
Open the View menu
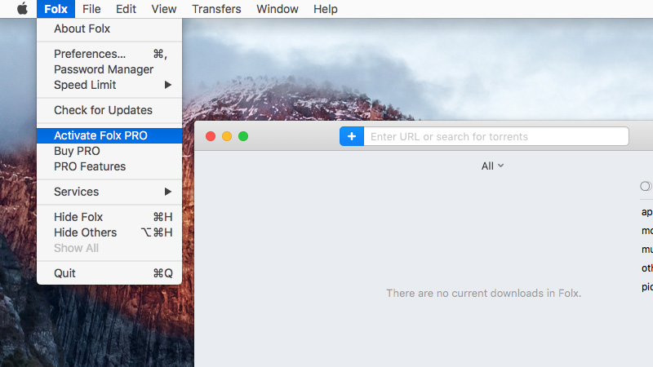(164, 9)
